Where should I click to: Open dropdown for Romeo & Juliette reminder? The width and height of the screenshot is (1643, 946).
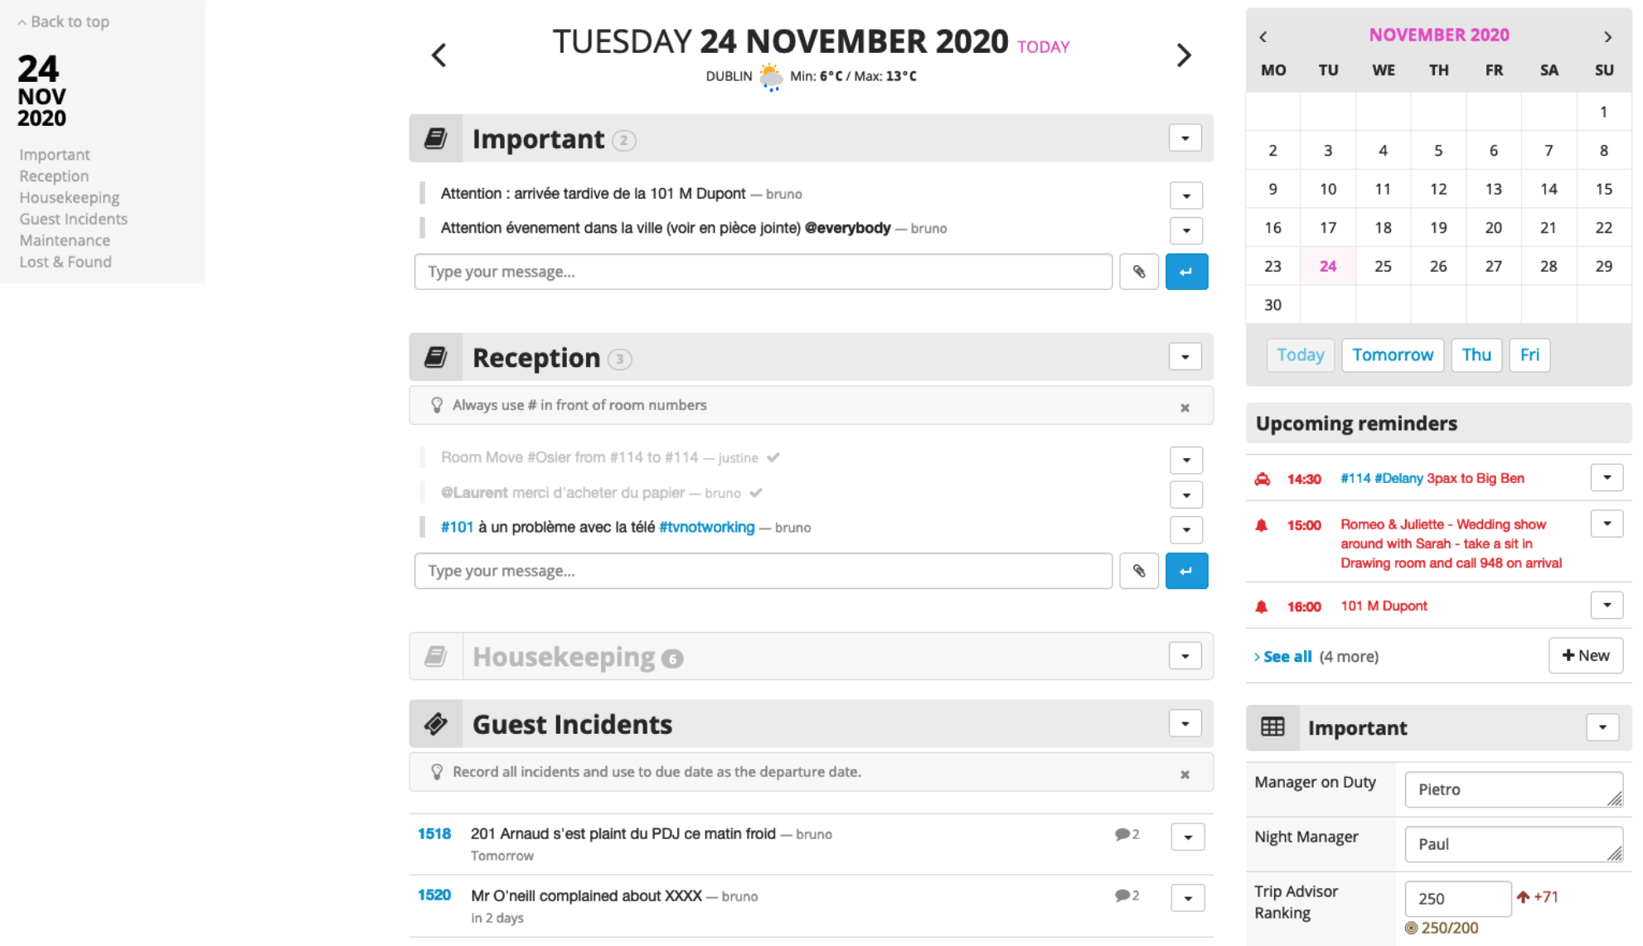(x=1607, y=524)
